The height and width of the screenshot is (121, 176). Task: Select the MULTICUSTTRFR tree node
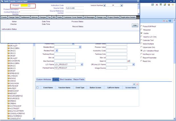tap(15, 111)
